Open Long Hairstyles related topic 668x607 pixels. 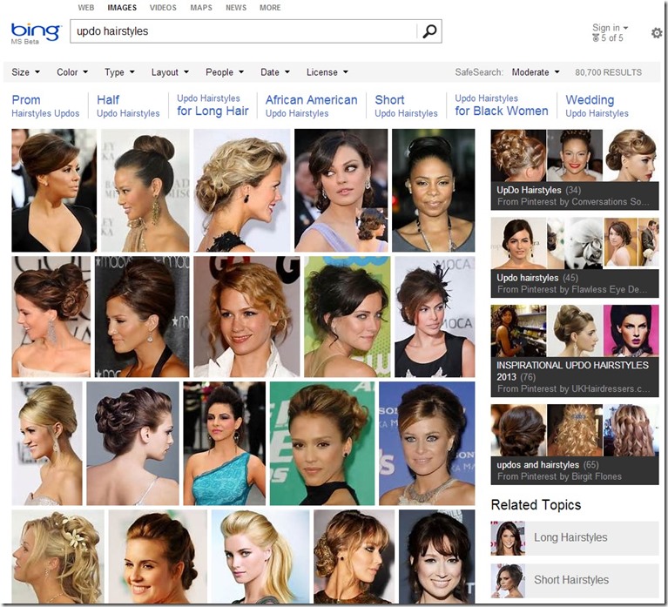(x=575, y=538)
